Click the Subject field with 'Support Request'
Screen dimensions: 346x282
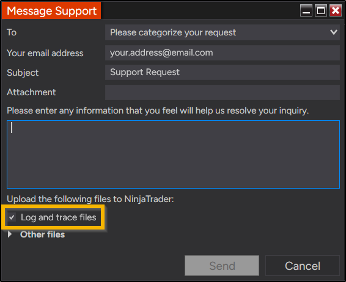click(222, 72)
